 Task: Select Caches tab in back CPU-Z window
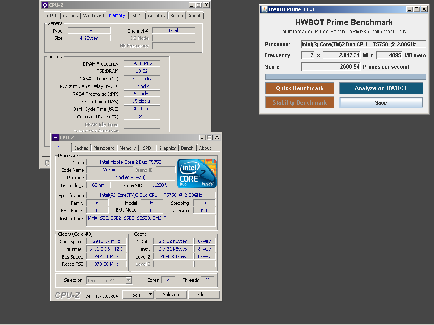pos(70,16)
